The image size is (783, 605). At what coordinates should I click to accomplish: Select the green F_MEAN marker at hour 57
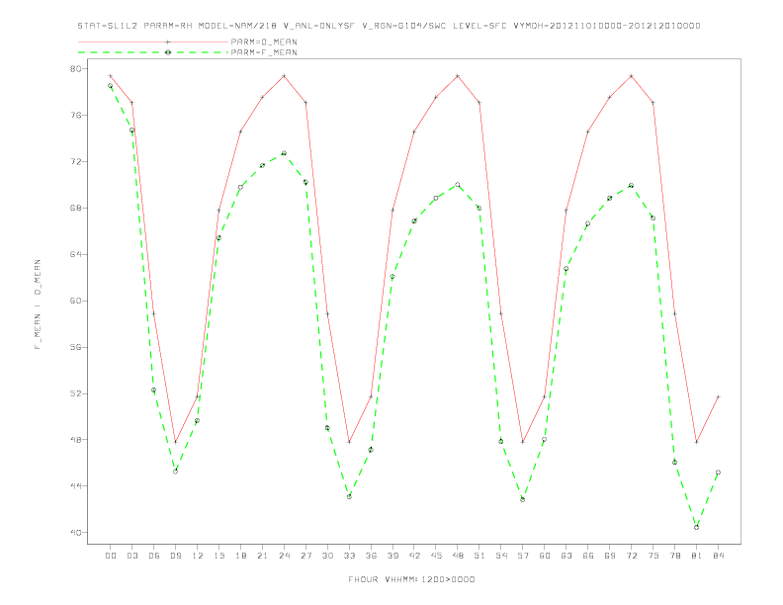tap(523, 499)
